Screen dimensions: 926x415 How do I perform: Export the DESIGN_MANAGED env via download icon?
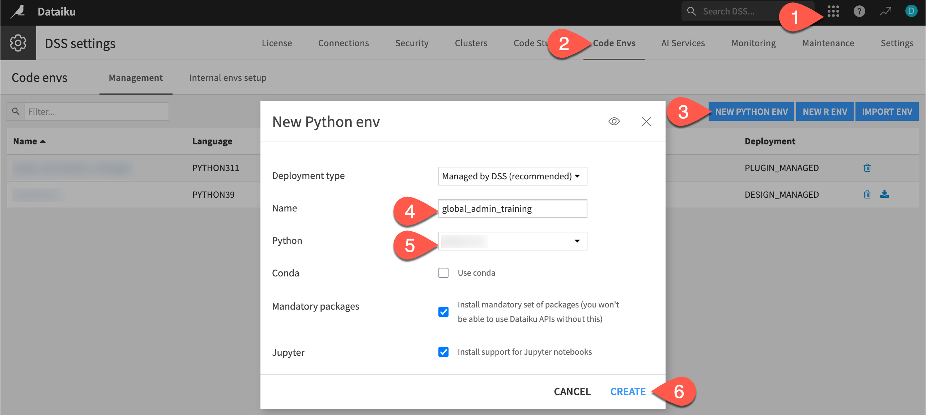(884, 194)
